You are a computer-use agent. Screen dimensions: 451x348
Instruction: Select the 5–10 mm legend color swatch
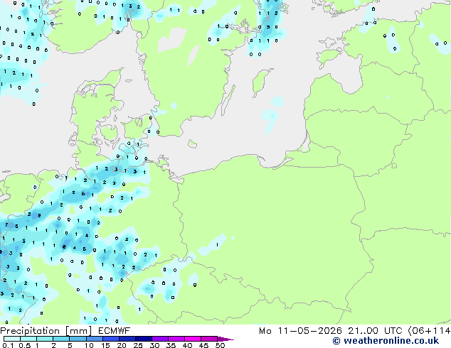[78, 339]
